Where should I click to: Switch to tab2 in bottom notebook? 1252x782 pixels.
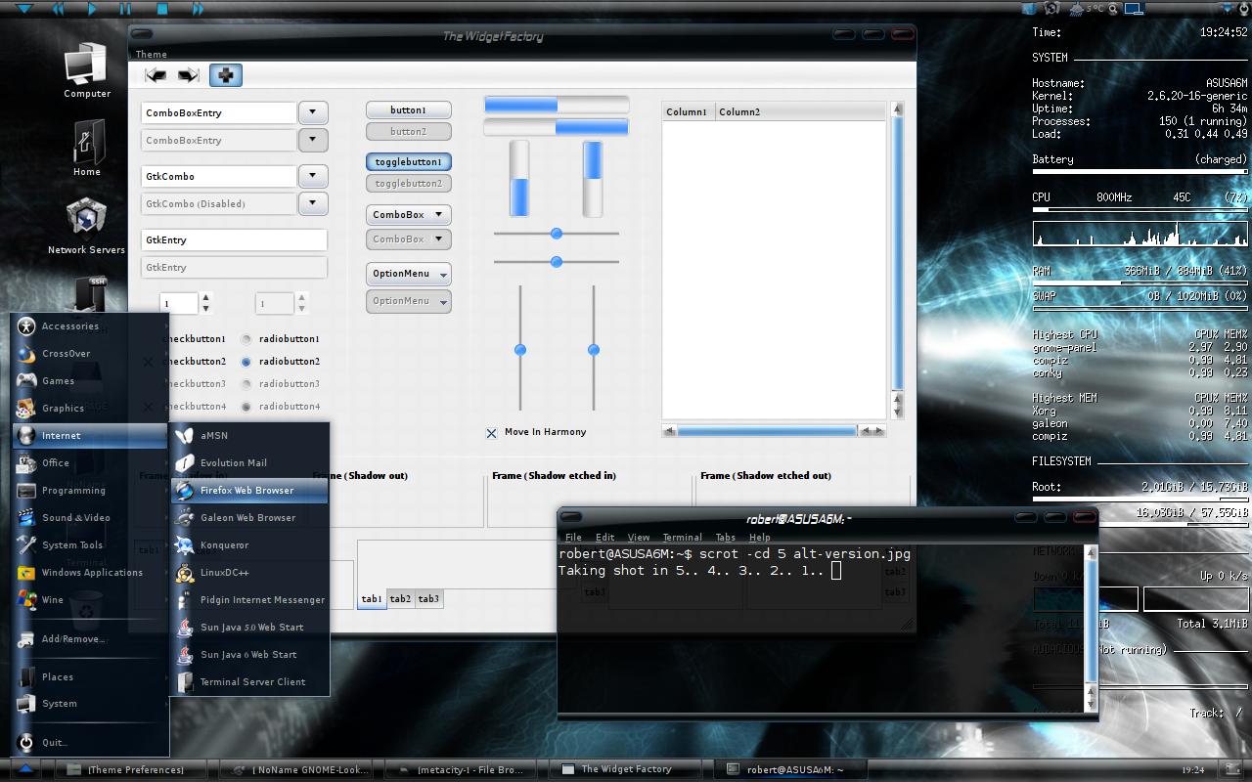(401, 599)
